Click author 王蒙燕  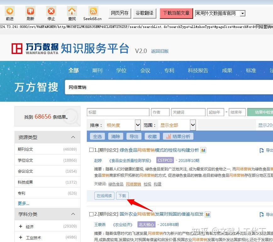click(100, 225)
